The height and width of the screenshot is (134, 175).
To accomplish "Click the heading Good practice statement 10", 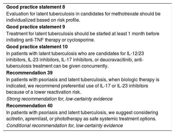I will tap(37, 47).
